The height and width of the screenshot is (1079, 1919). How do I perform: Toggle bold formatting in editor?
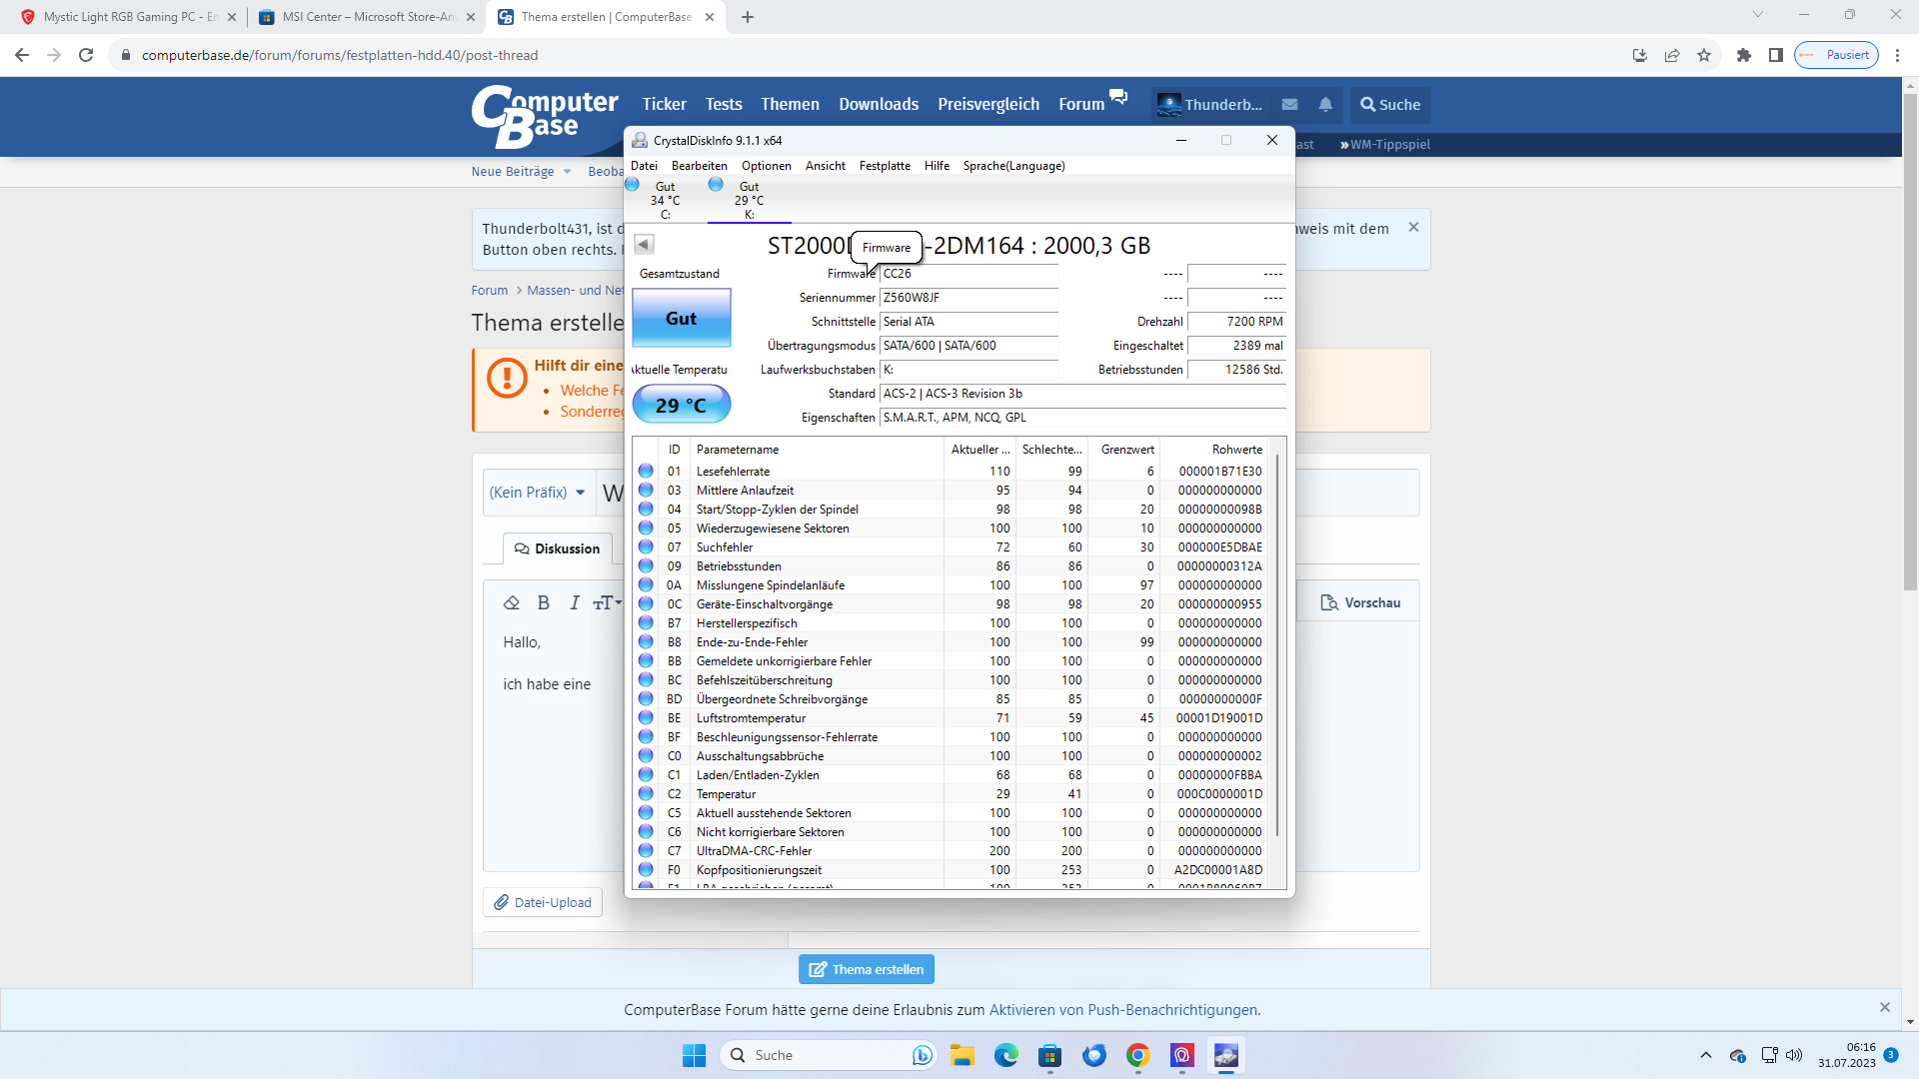click(x=543, y=602)
